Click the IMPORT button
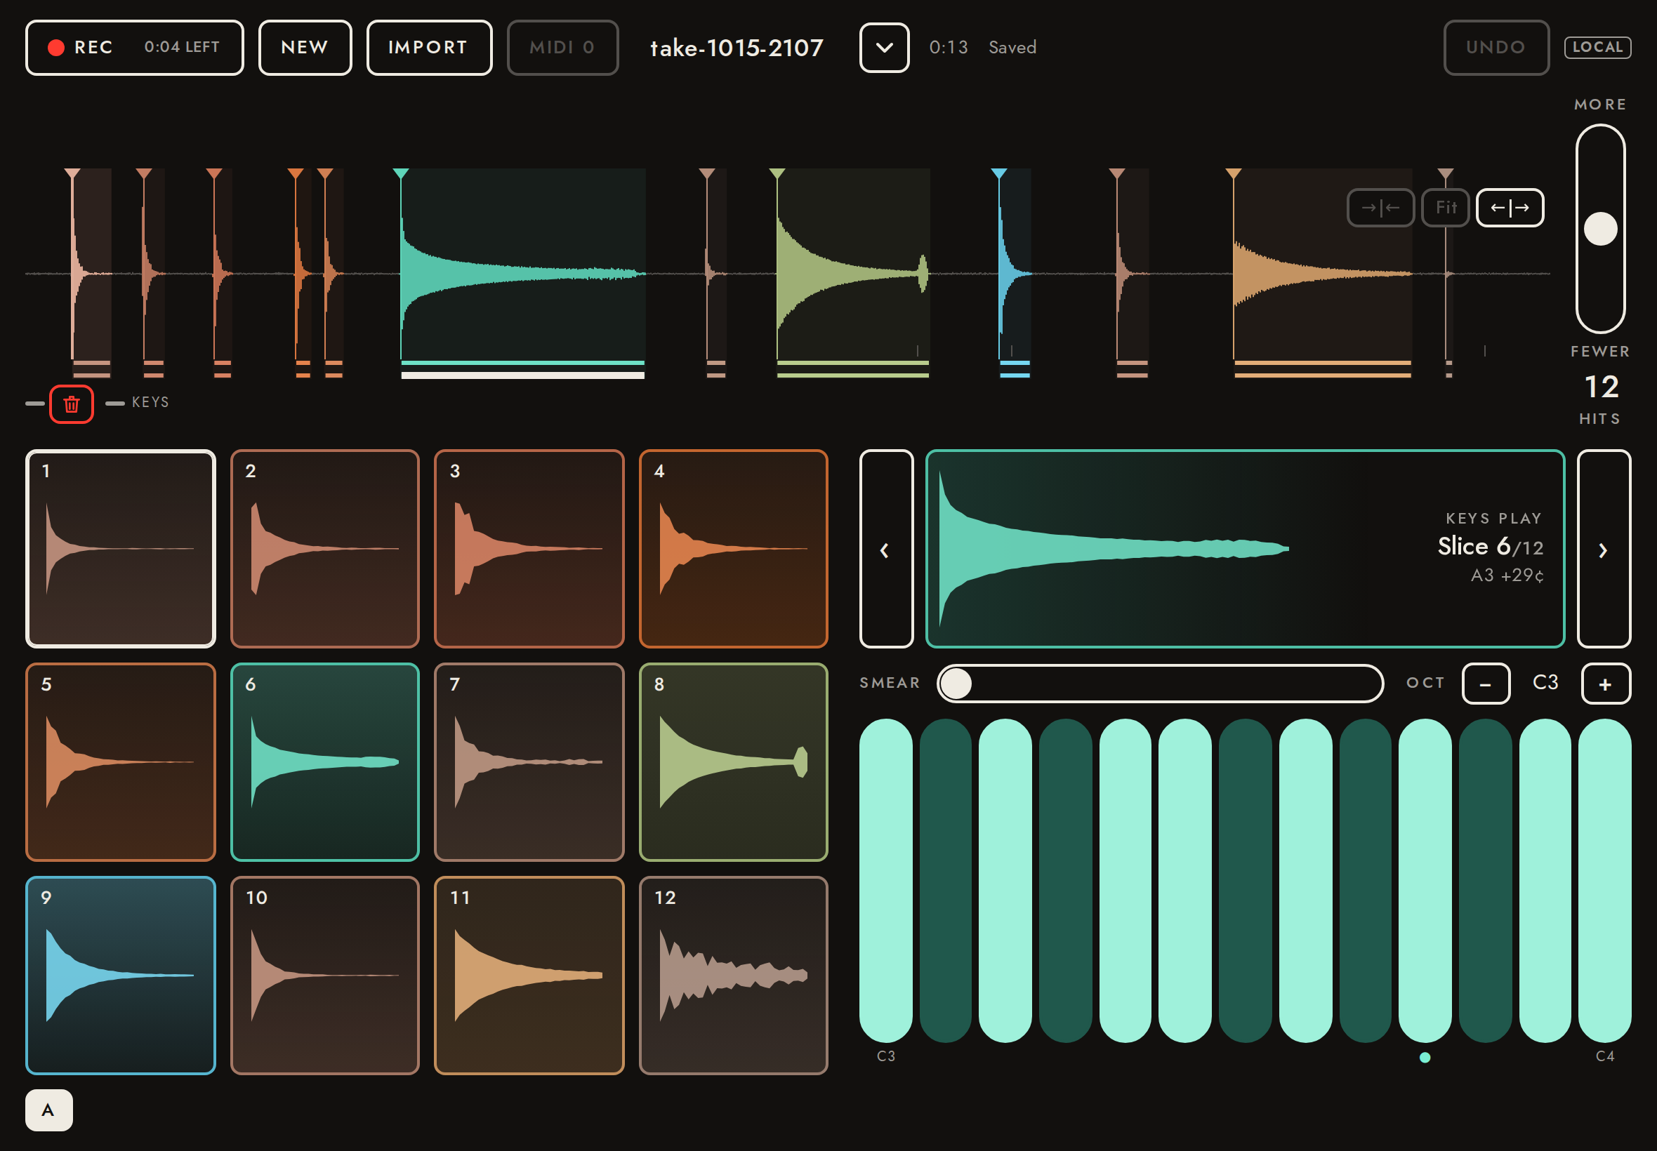This screenshot has height=1151, width=1657. pyautogui.click(x=429, y=48)
